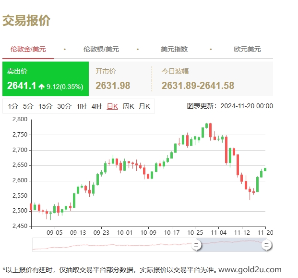The width and height of the screenshot is (298, 278).
Task: Click the 11-04 date axis label
Action: [218, 233]
